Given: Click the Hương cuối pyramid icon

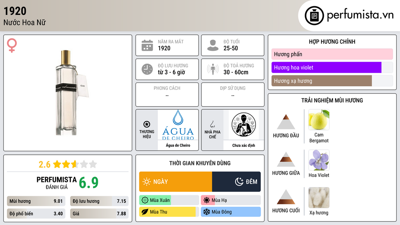Looking at the screenshot, I should click(x=286, y=197).
